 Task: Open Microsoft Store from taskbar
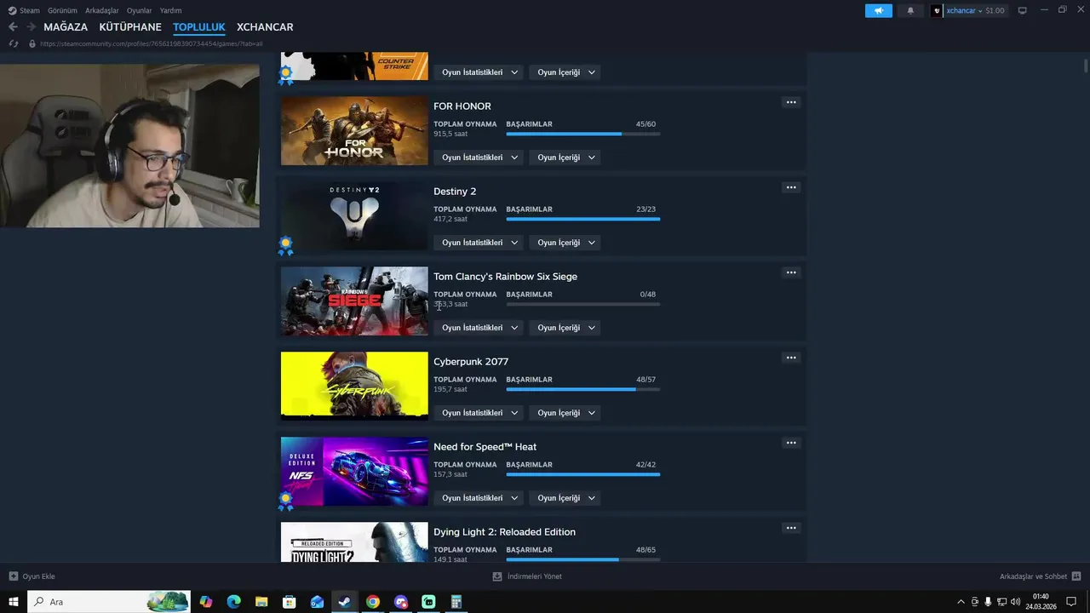click(x=290, y=602)
